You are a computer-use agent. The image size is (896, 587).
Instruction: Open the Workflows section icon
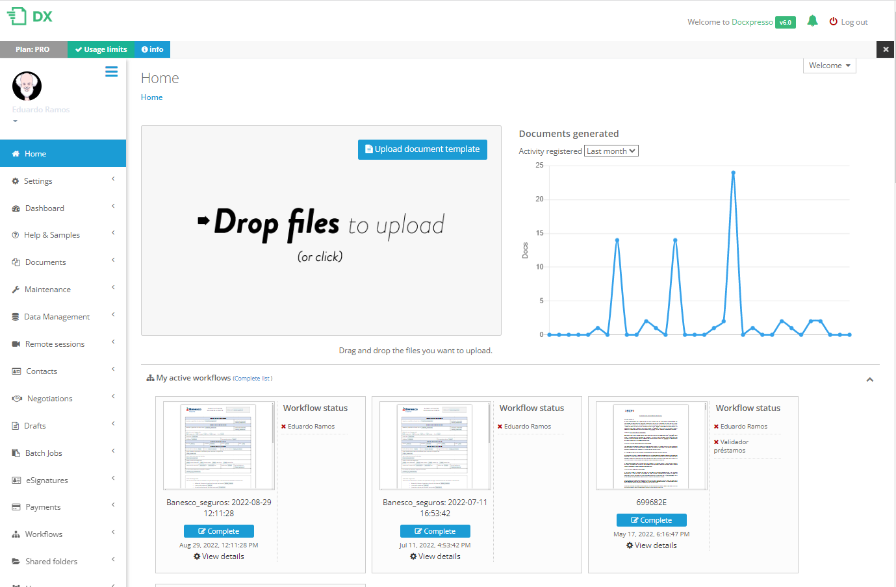tap(16, 534)
